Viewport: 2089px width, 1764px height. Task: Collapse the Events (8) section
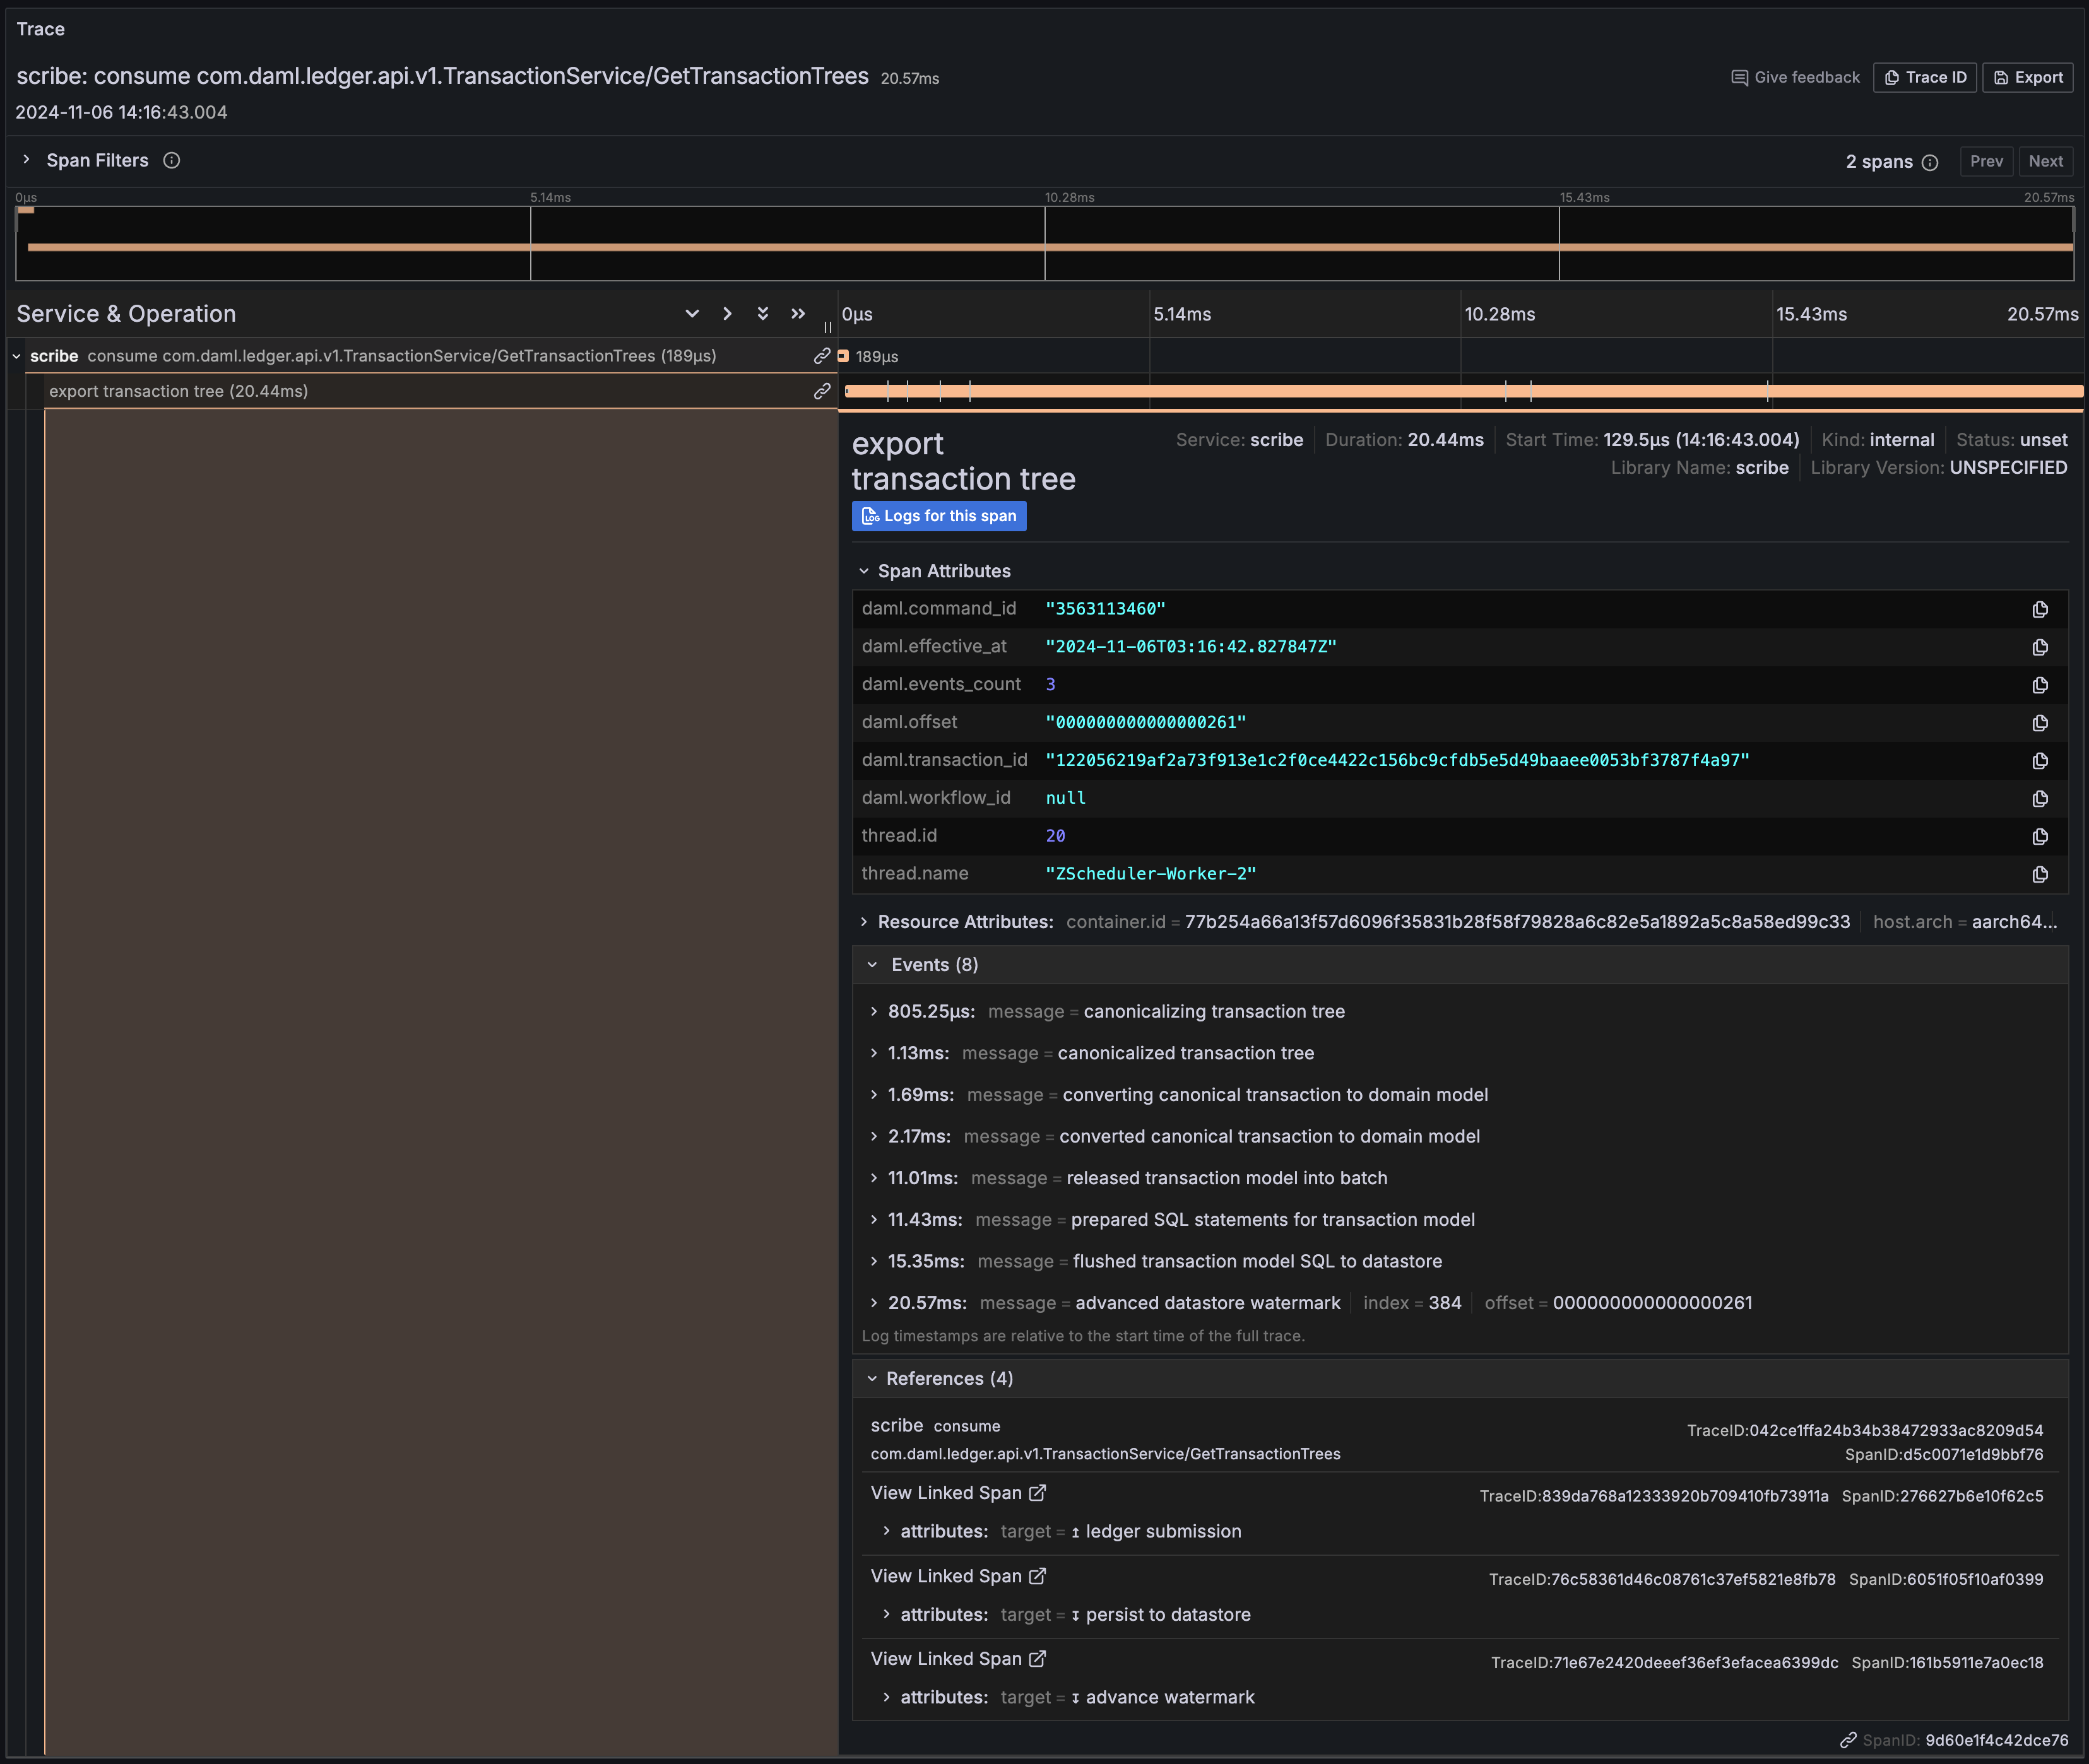coord(872,965)
